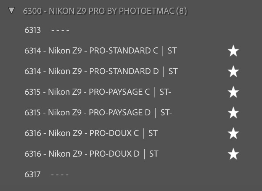Toggle favorite star for PRO-STANDARD C

233,51
